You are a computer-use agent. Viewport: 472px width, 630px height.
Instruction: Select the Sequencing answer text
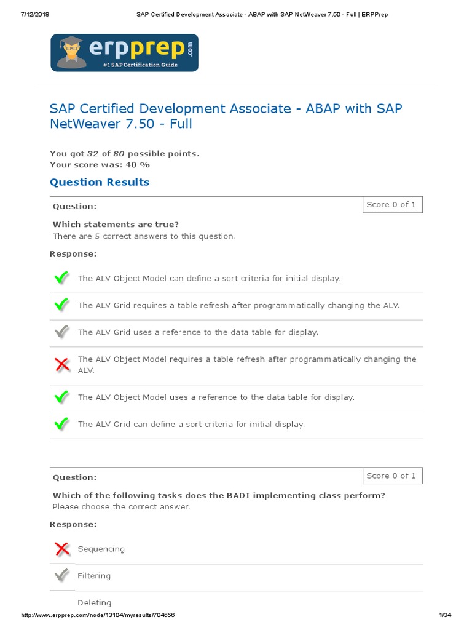click(101, 549)
